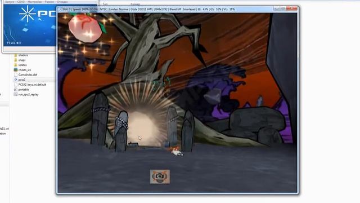Maximize the game window

(x=283, y=8)
